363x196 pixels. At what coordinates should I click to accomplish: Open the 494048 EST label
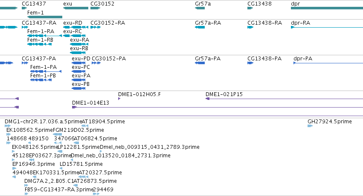[x=23, y=173]
